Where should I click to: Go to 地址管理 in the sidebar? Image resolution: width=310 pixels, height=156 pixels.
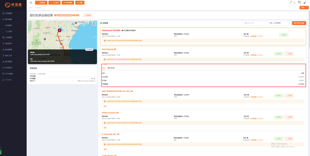pyautogui.click(x=9, y=50)
